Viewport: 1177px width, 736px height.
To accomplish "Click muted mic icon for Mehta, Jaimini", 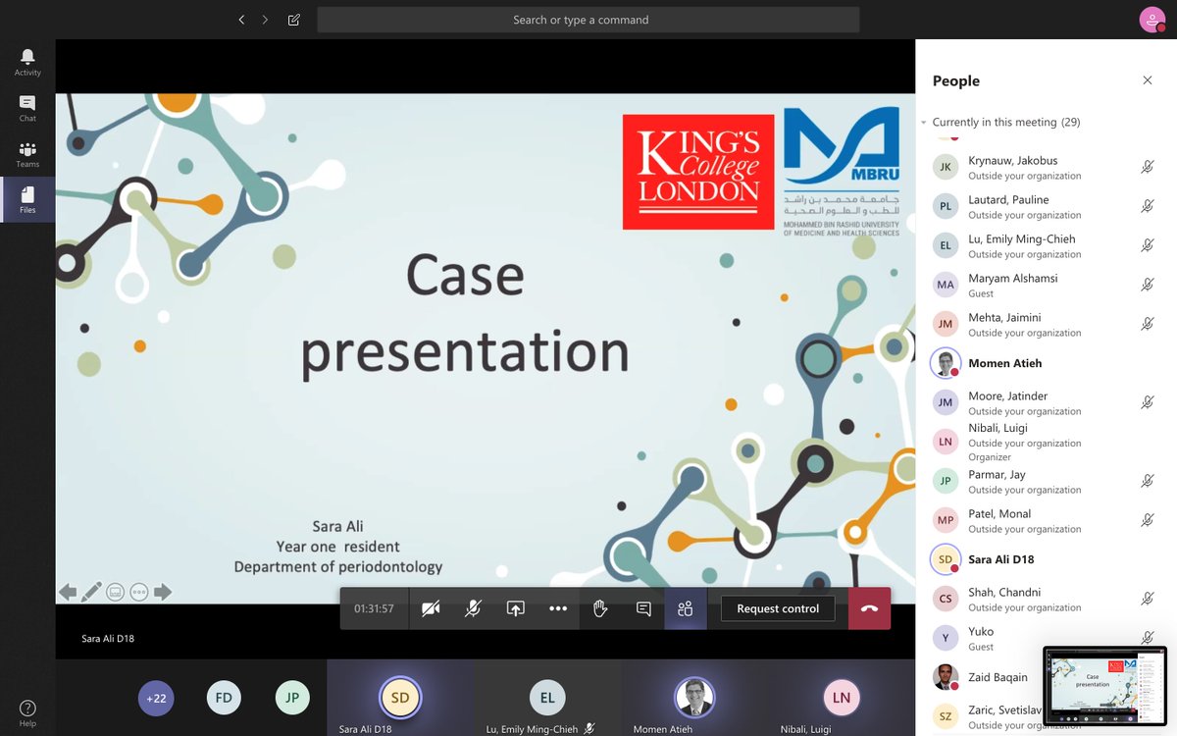I will pyautogui.click(x=1147, y=324).
